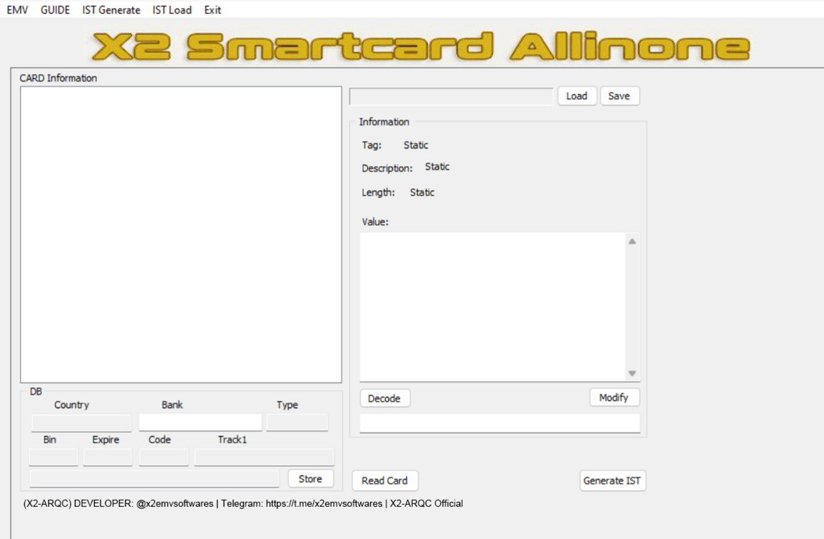Click the "Bank" label in DB panel
The height and width of the screenshot is (539, 824).
click(172, 405)
